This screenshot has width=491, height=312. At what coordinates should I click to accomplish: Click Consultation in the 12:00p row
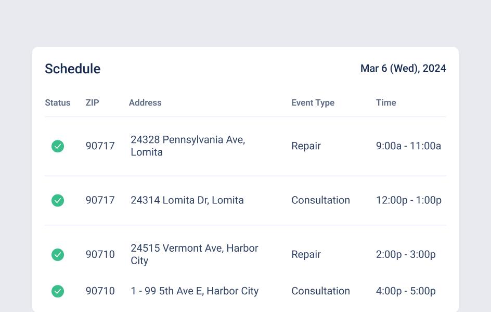click(x=320, y=200)
